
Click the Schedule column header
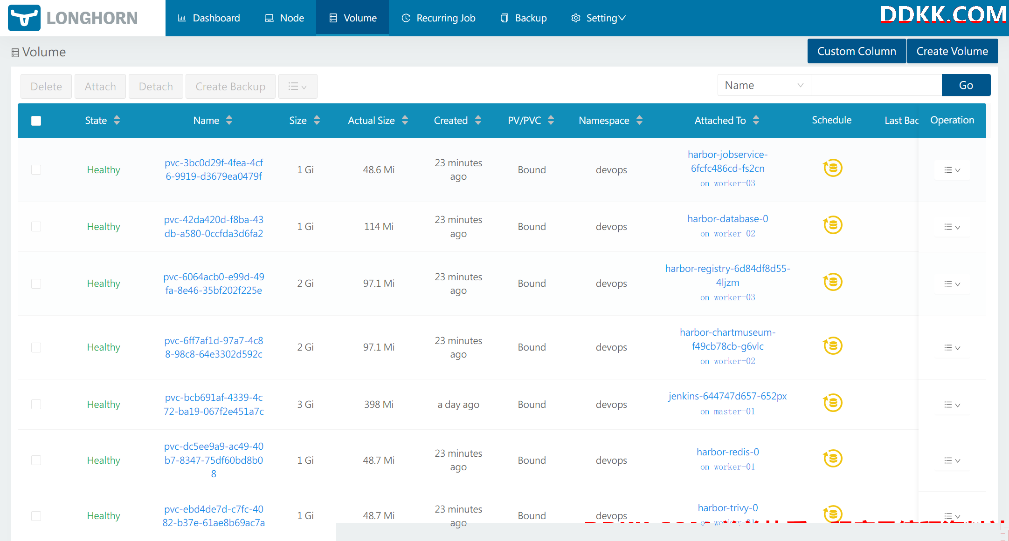coord(831,120)
